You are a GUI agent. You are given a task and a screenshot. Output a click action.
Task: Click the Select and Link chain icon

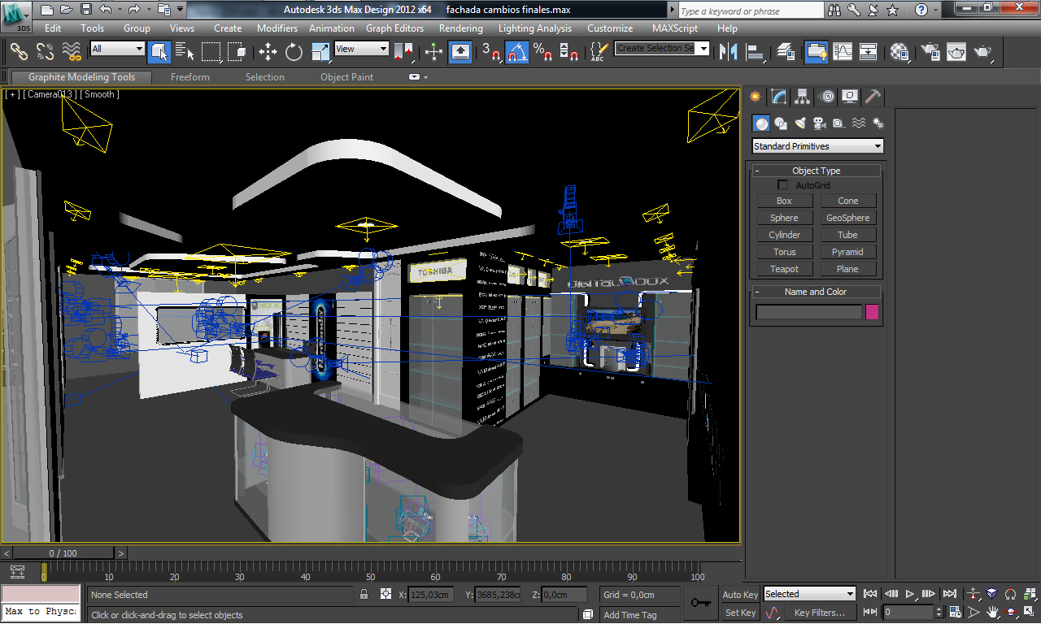(x=19, y=52)
